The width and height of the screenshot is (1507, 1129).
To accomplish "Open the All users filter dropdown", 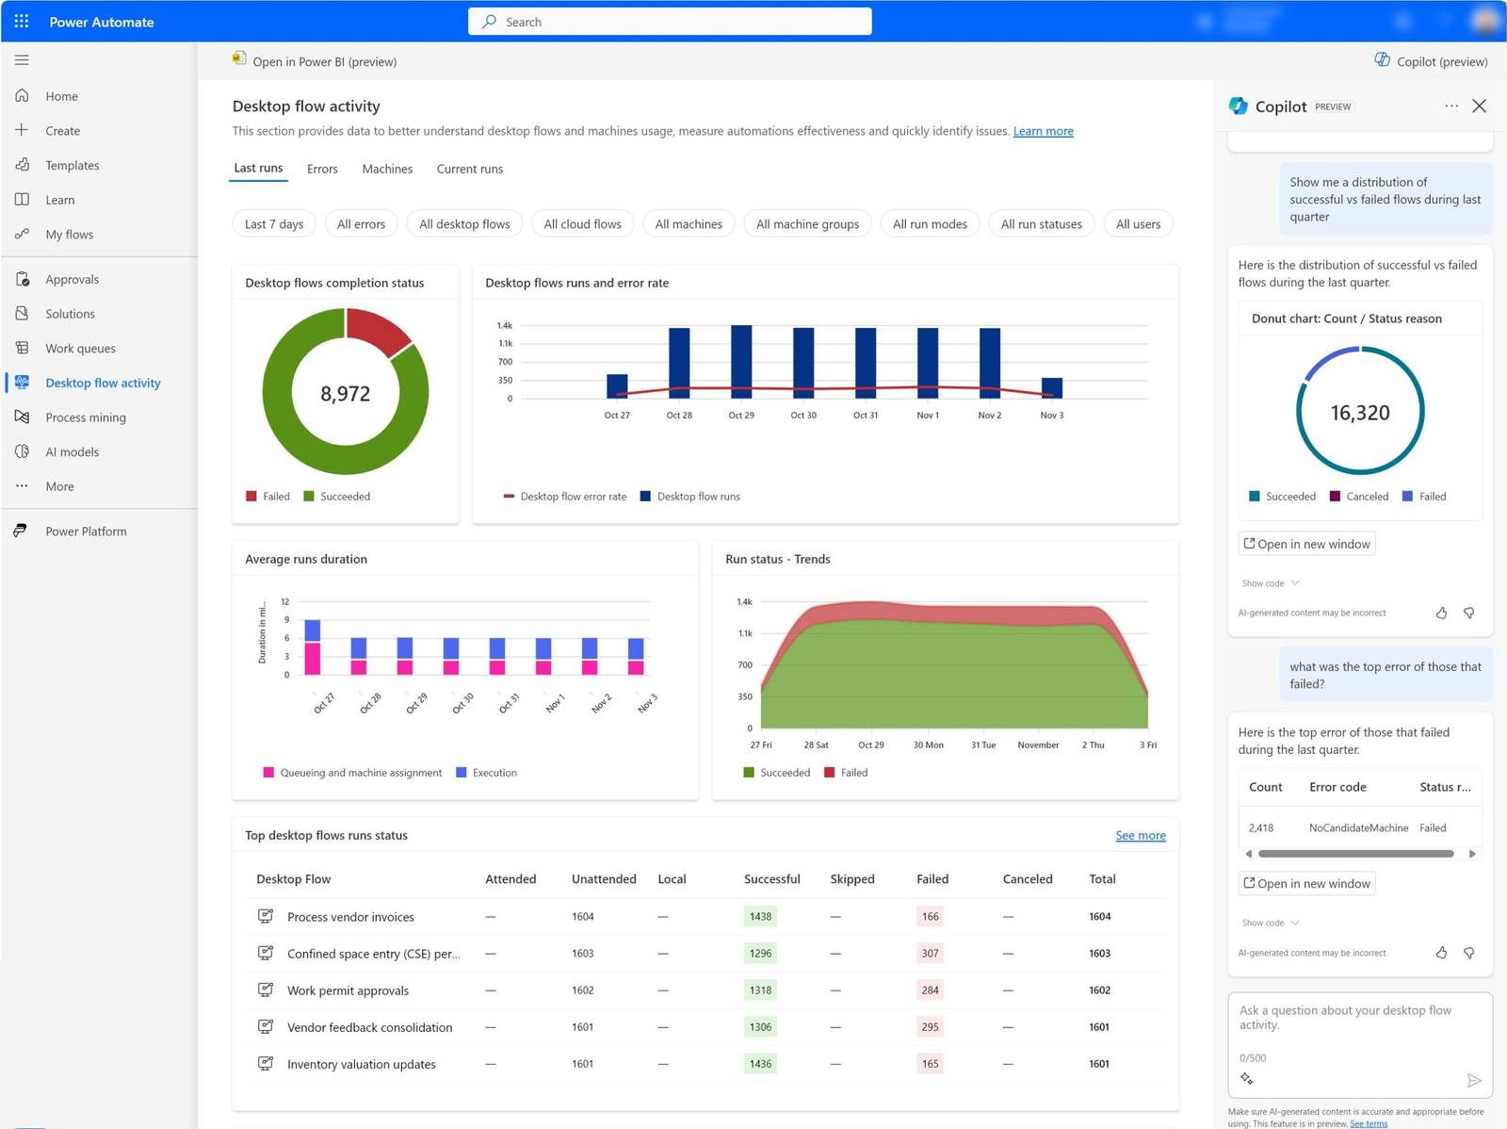I will click(x=1138, y=223).
